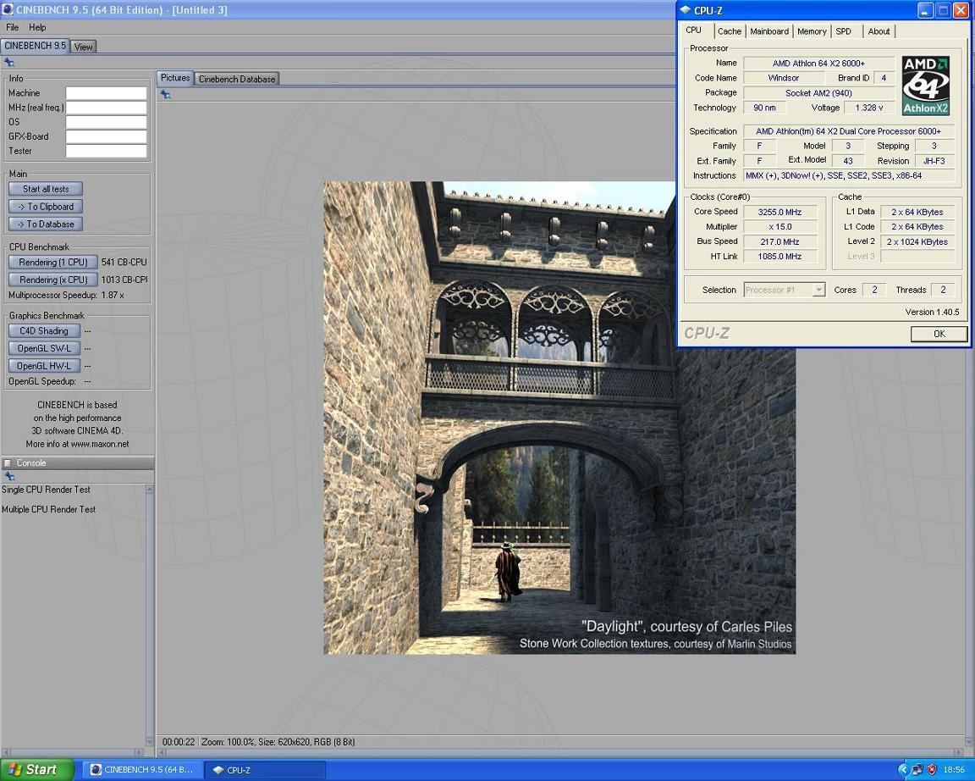The width and height of the screenshot is (975, 781).
Task: Click the HT Link 1085.0 MHz value
Action: point(779,257)
